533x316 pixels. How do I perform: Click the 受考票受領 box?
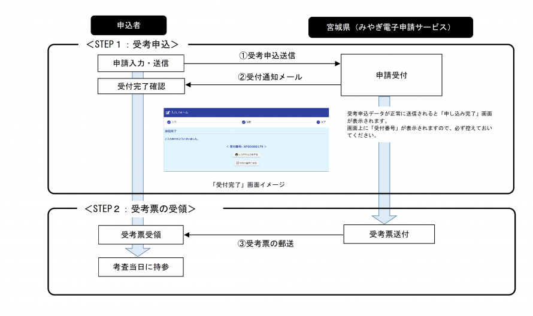click(x=141, y=235)
